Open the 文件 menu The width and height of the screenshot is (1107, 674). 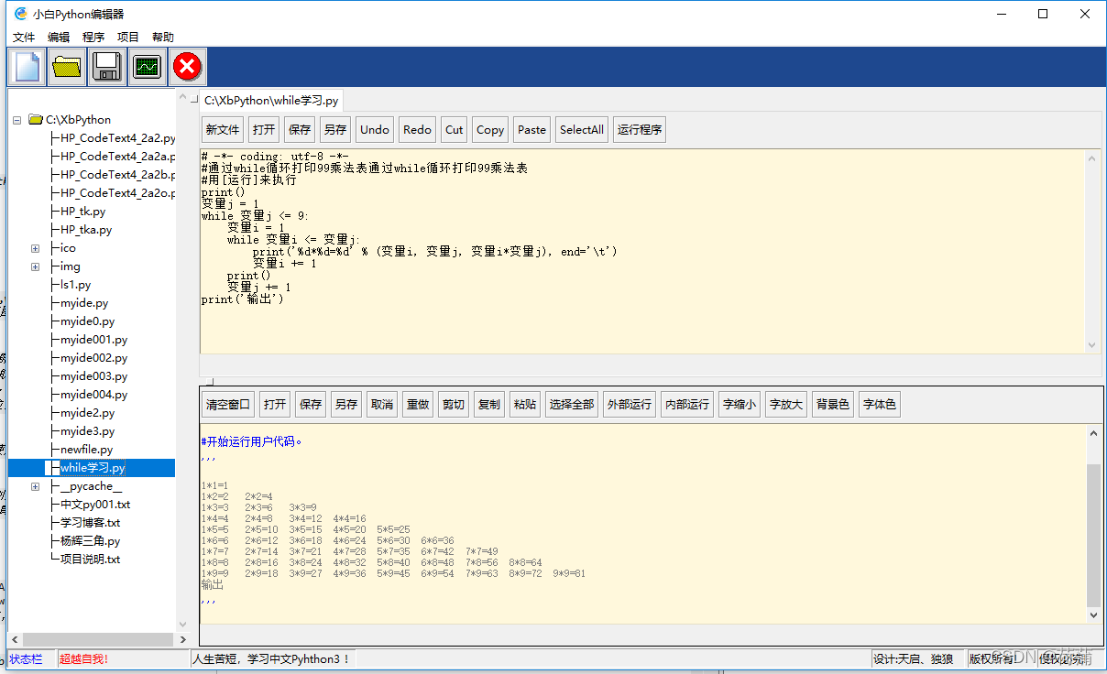coord(24,38)
